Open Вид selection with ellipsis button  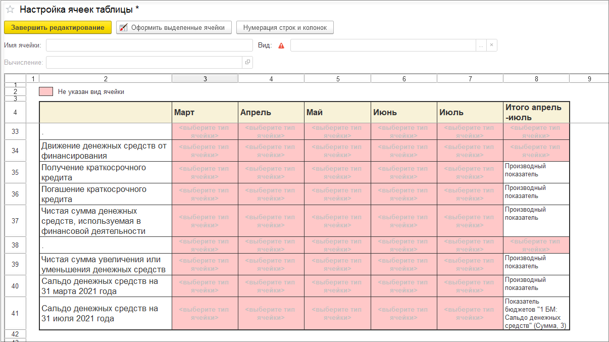(481, 45)
